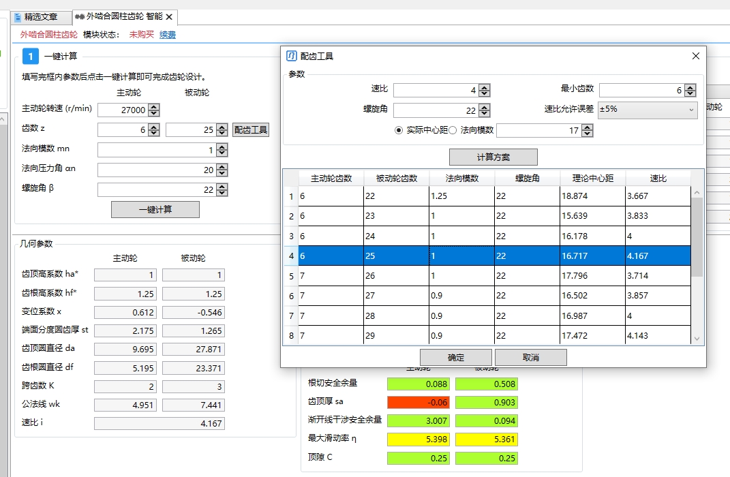Adjust the 法向压力角 stepper
Screen dimensions: 730x477
(222, 170)
